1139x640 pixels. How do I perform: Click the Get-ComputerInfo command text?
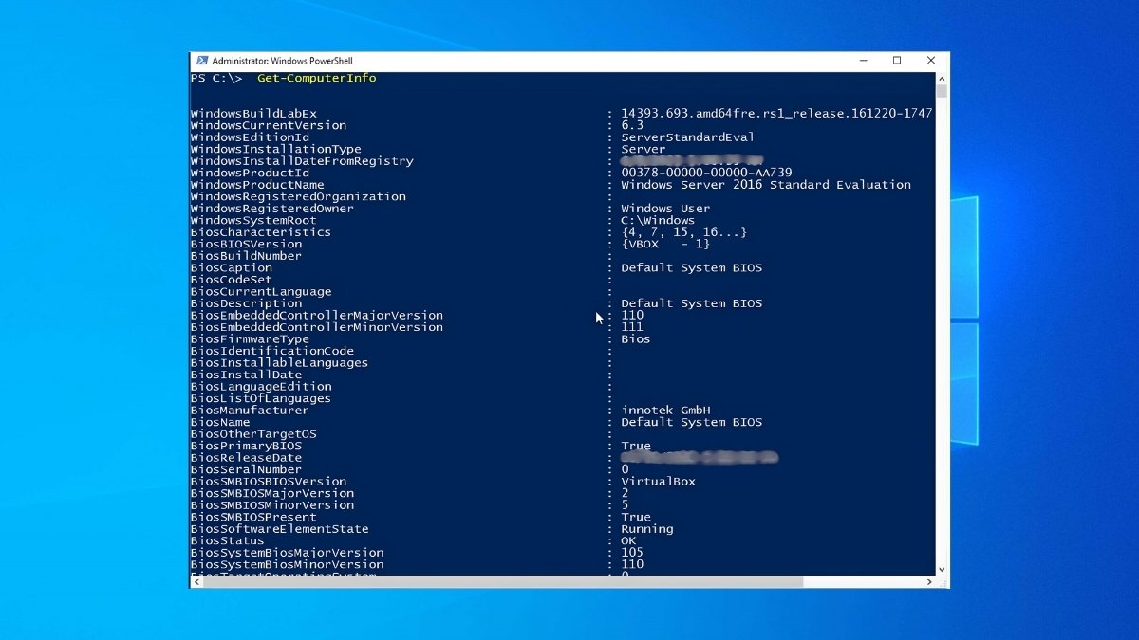pos(317,78)
